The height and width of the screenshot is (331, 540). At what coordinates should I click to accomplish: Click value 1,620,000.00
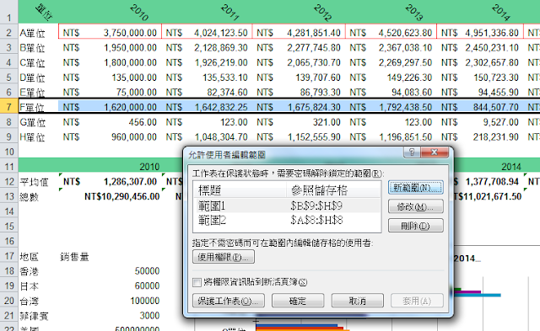pos(130,107)
